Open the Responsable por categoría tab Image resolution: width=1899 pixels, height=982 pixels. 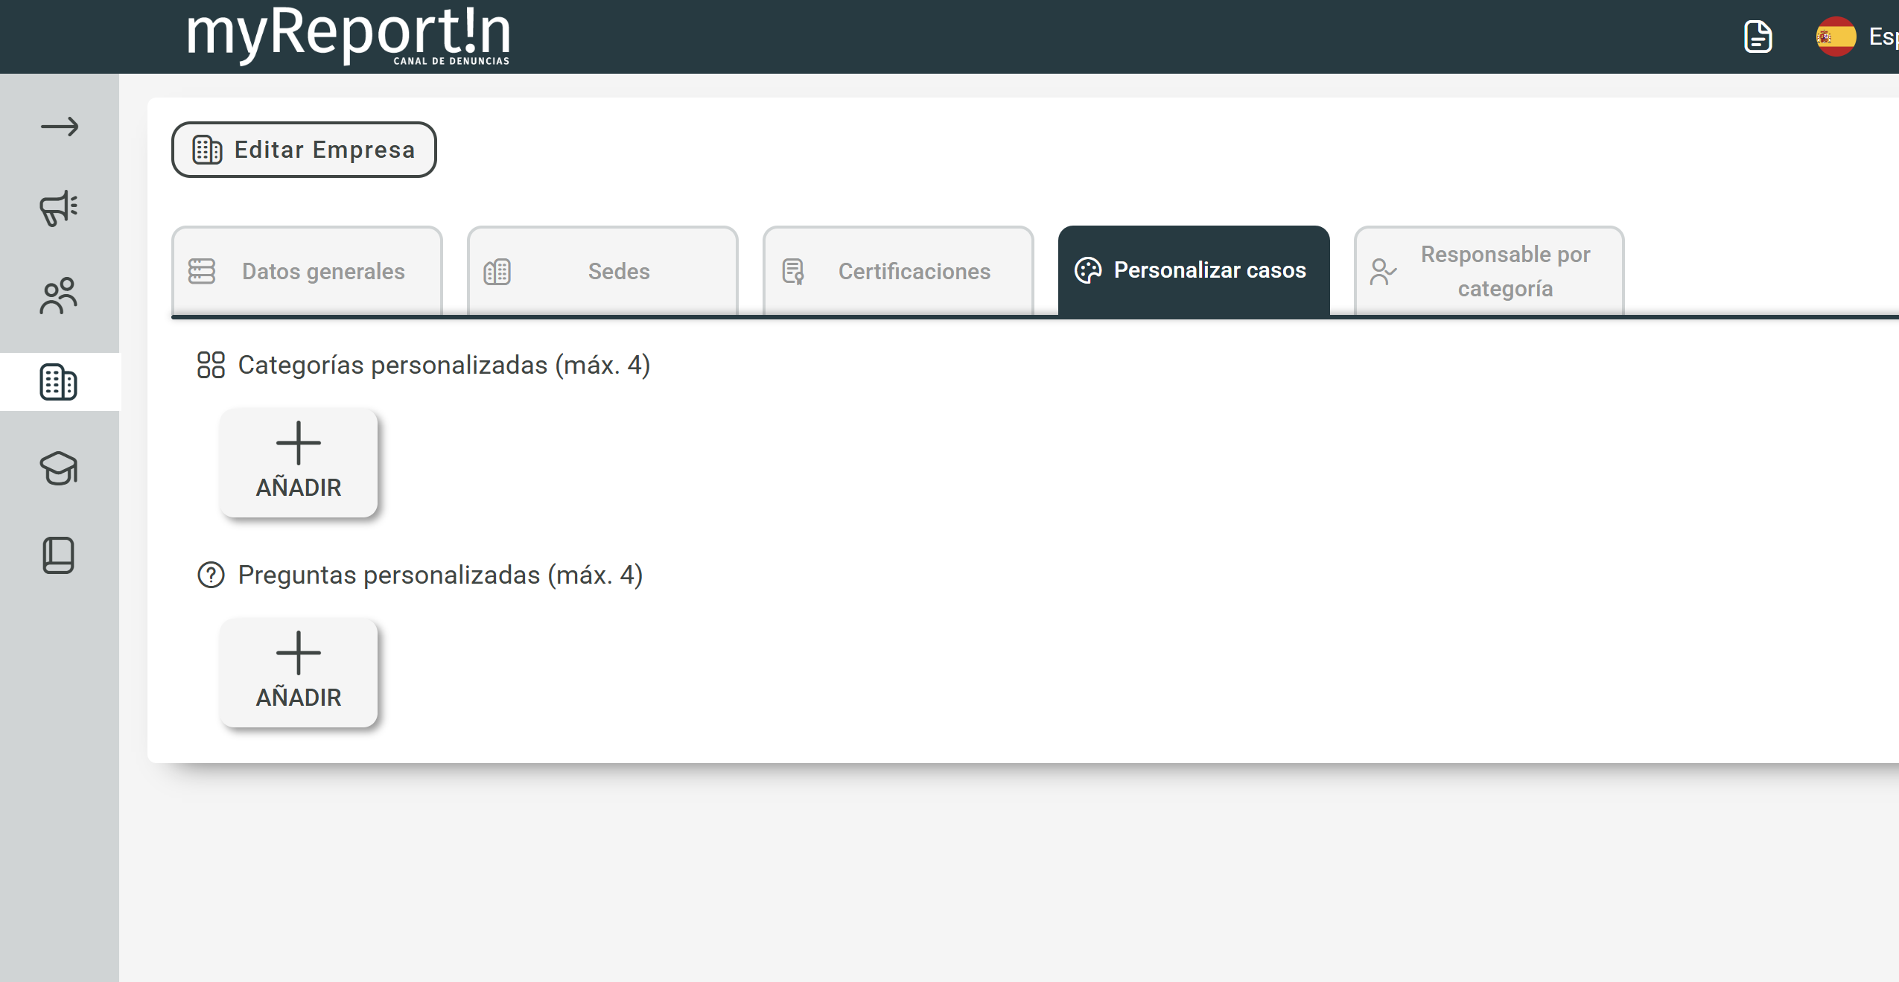(x=1489, y=271)
